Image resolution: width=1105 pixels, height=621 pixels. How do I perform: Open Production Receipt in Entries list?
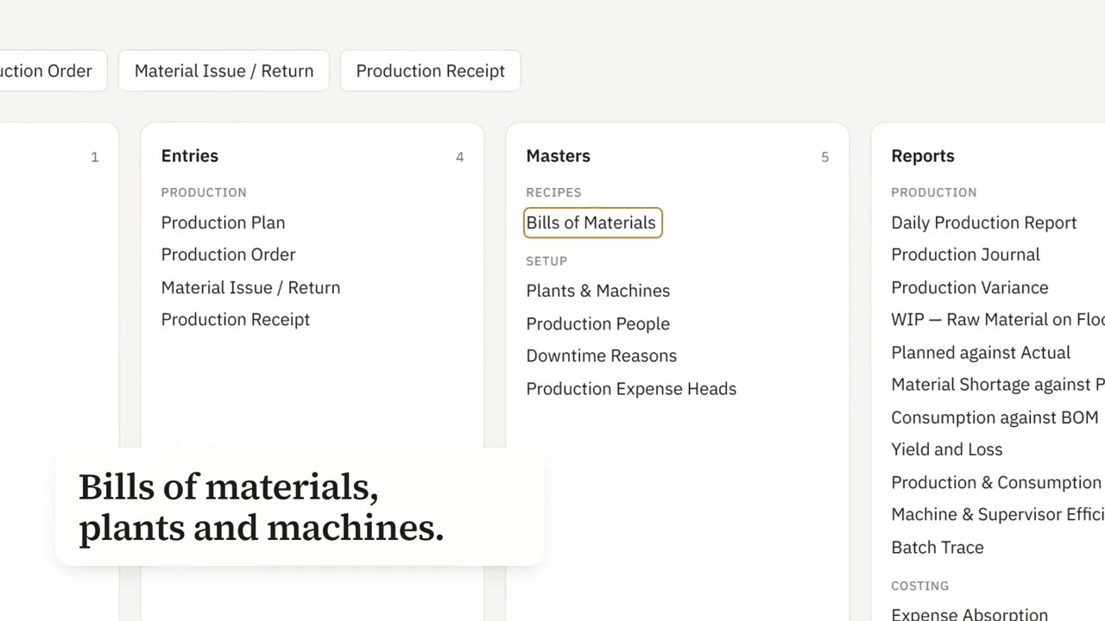coord(235,319)
